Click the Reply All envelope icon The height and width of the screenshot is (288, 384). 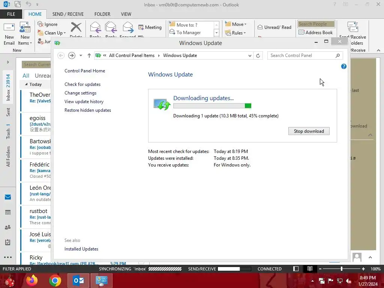[111, 27]
